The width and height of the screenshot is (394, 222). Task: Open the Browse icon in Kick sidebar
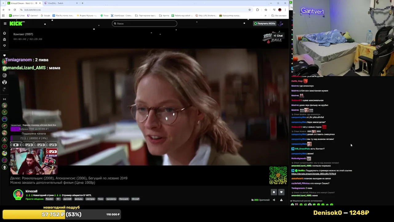click(4, 39)
